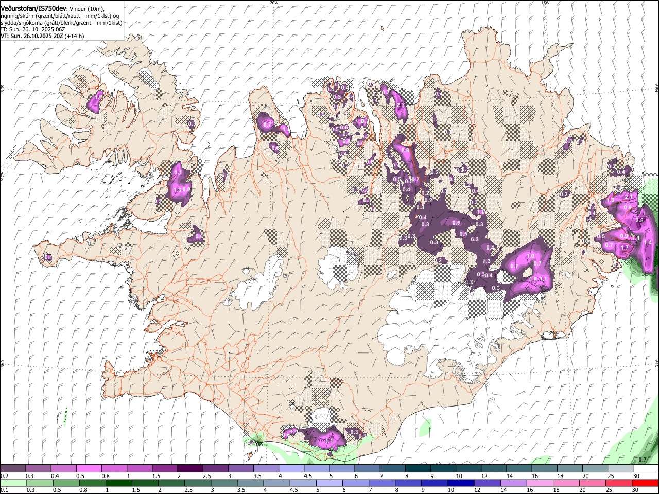
Task: Pick upper legend swatch starting at 7
Action: tap(392, 469)
